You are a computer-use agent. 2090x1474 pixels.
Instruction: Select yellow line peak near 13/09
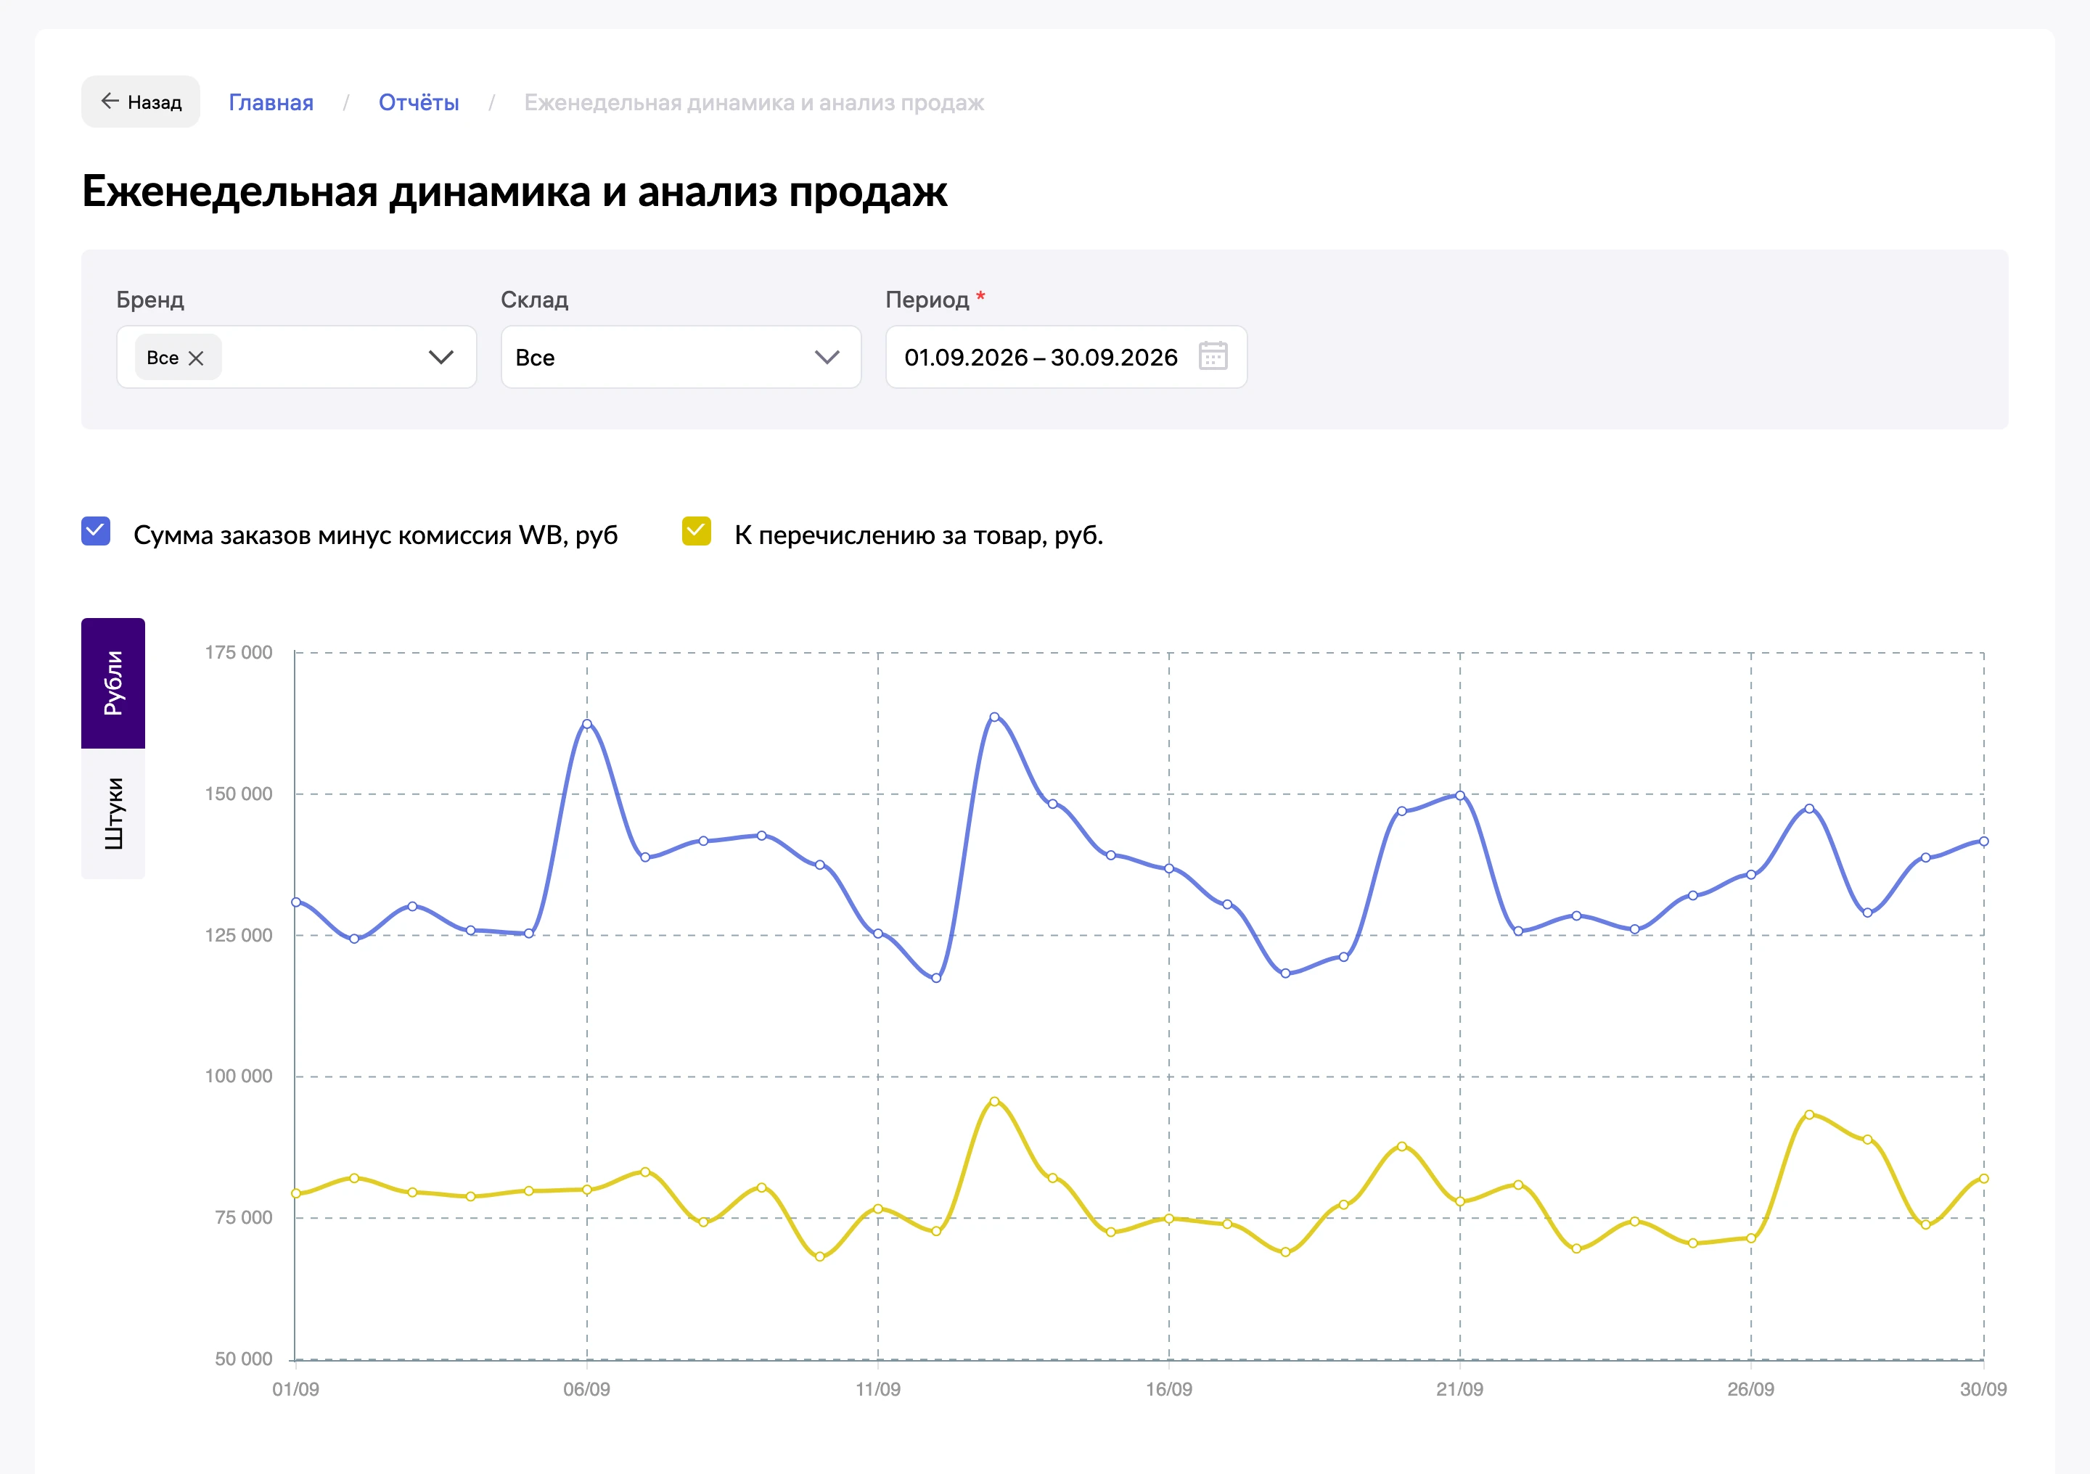point(994,1102)
